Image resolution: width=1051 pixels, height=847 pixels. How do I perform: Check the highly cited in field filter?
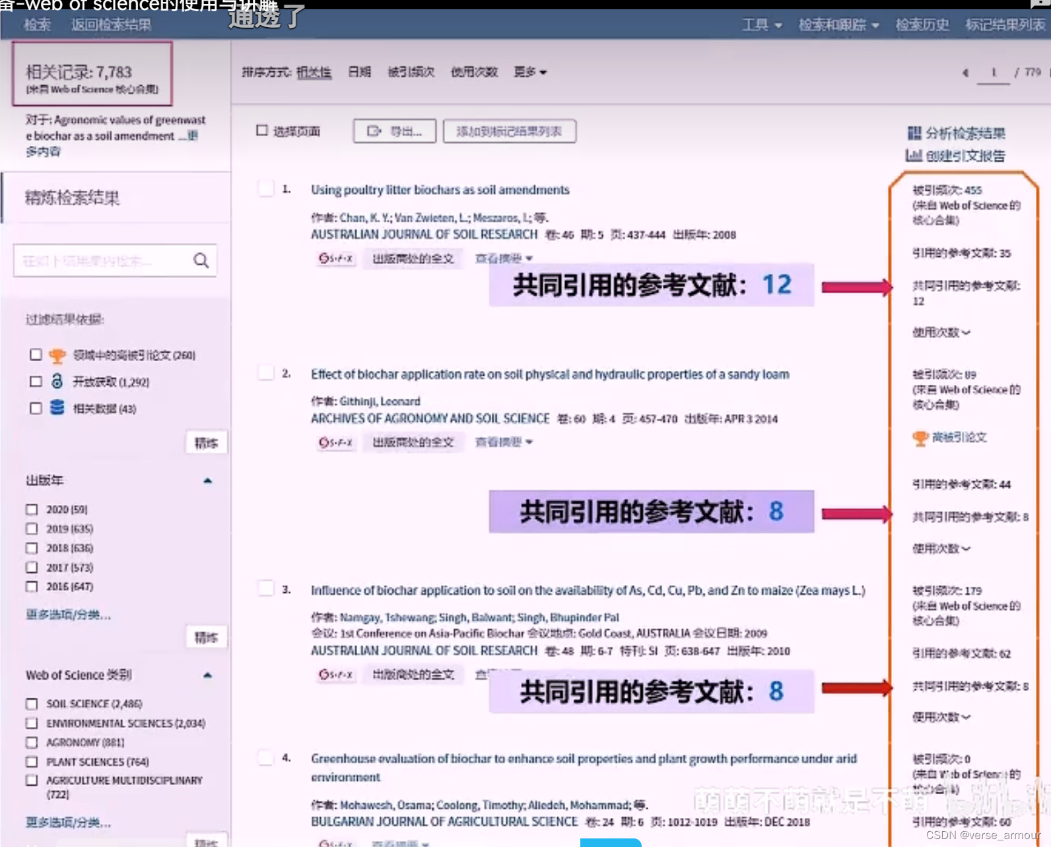(x=36, y=355)
